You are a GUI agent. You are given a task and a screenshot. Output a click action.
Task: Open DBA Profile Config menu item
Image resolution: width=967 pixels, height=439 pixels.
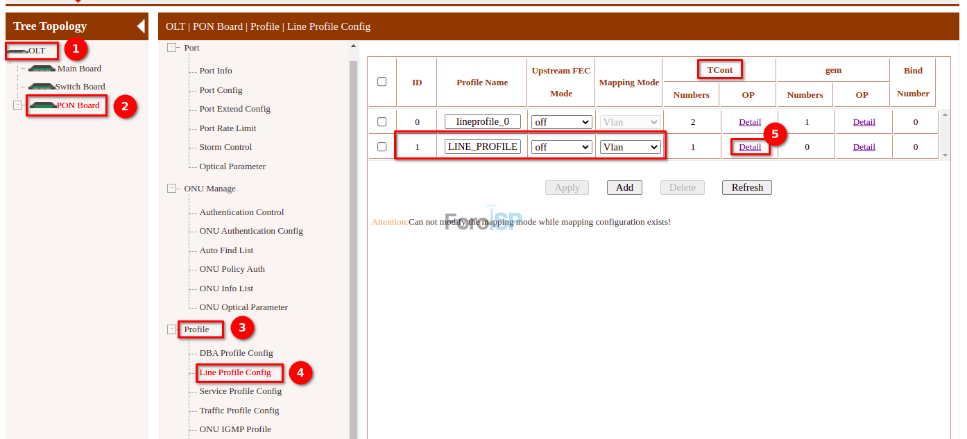pyautogui.click(x=236, y=353)
